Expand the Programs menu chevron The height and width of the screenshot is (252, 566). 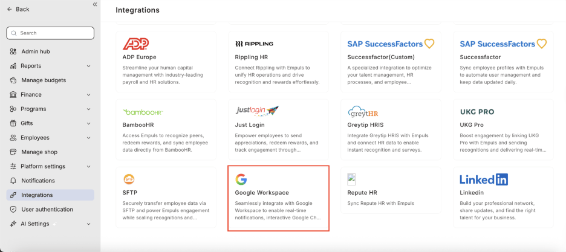tap(89, 109)
